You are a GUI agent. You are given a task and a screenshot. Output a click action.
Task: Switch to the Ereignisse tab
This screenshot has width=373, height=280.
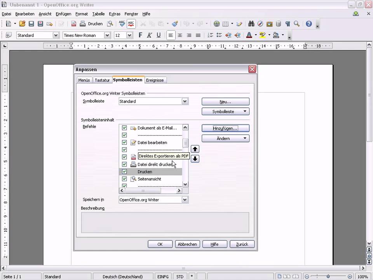pyautogui.click(x=155, y=80)
